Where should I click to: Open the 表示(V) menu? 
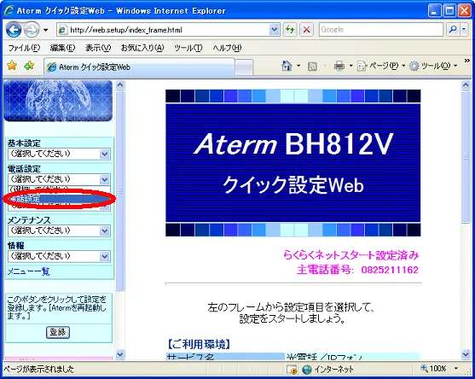98,48
